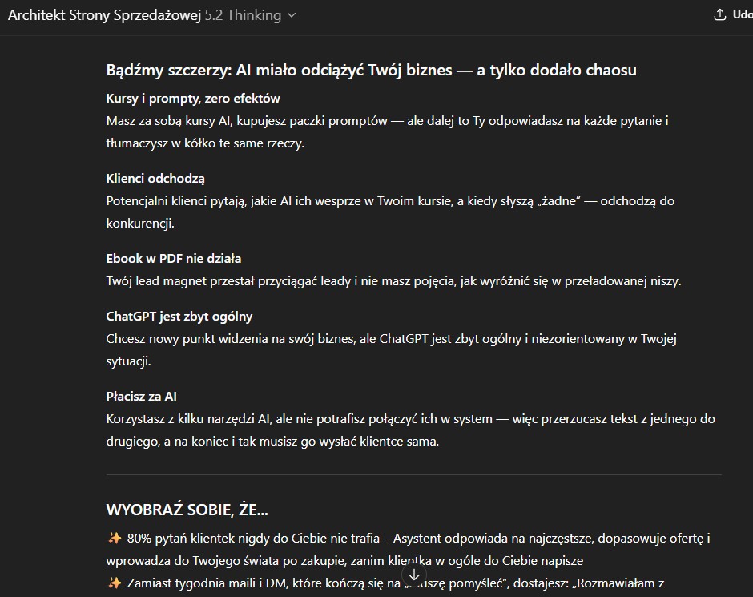The width and height of the screenshot is (753, 597).
Task: Click the paragraph starting 'Potencjalni klienci pytają'
Action: 390,212
